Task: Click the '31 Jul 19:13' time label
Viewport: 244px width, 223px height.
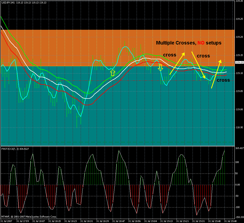Action: tap(167, 221)
